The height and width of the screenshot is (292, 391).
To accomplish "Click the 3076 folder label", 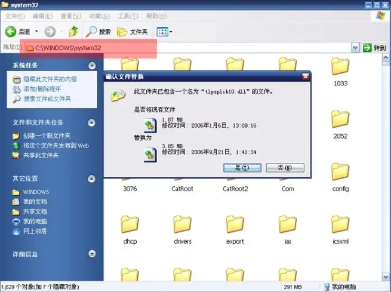I will [x=130, y=189].
